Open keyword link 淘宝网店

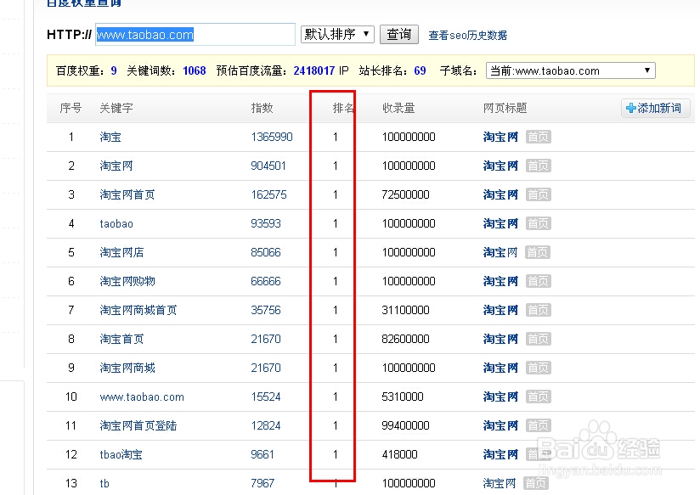(121, 253)
